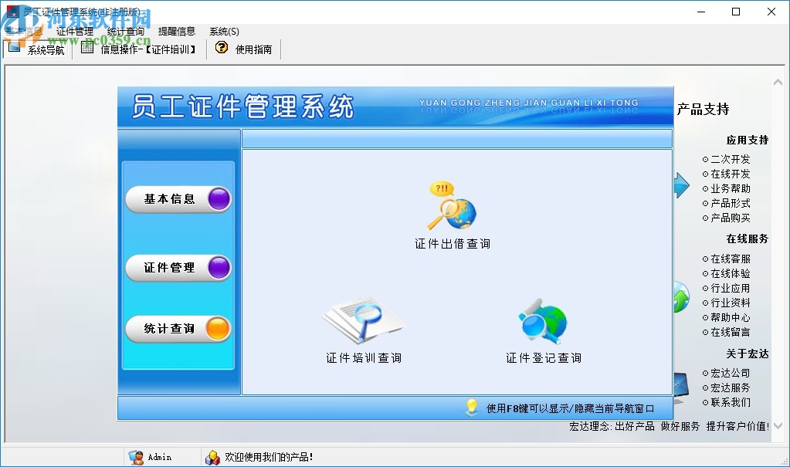Open the 联系我们 link

point(729,404)
